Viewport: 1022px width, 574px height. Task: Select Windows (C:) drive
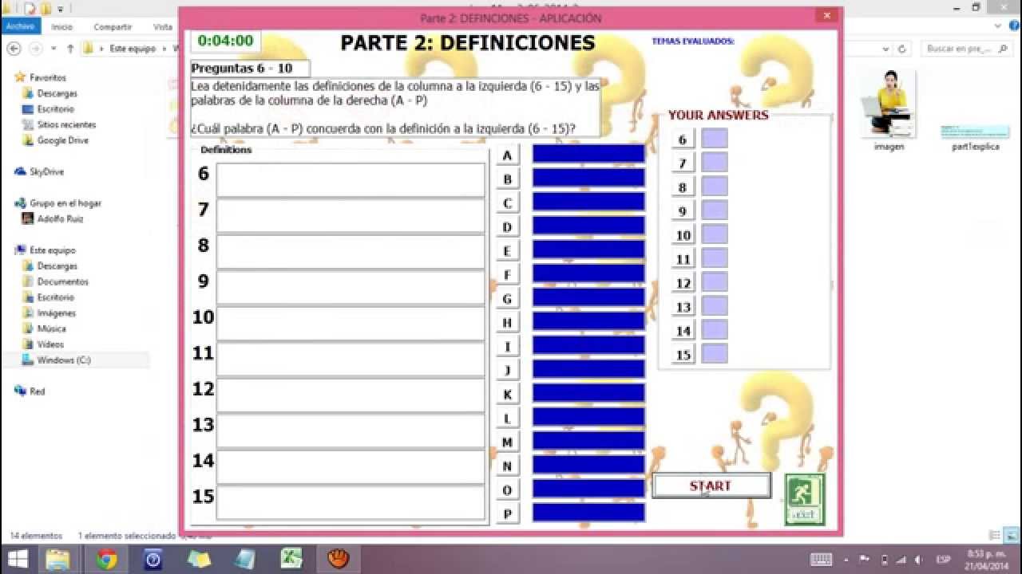pos(64,360)
